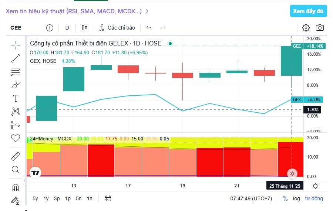Redo the chart action
333x211 pixels.
[x=163, y=28]
